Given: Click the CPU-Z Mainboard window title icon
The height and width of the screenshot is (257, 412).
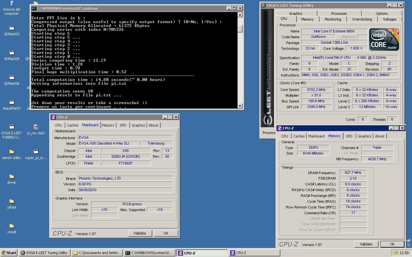Looking at the screenshot, I should (x=53, y=117).
